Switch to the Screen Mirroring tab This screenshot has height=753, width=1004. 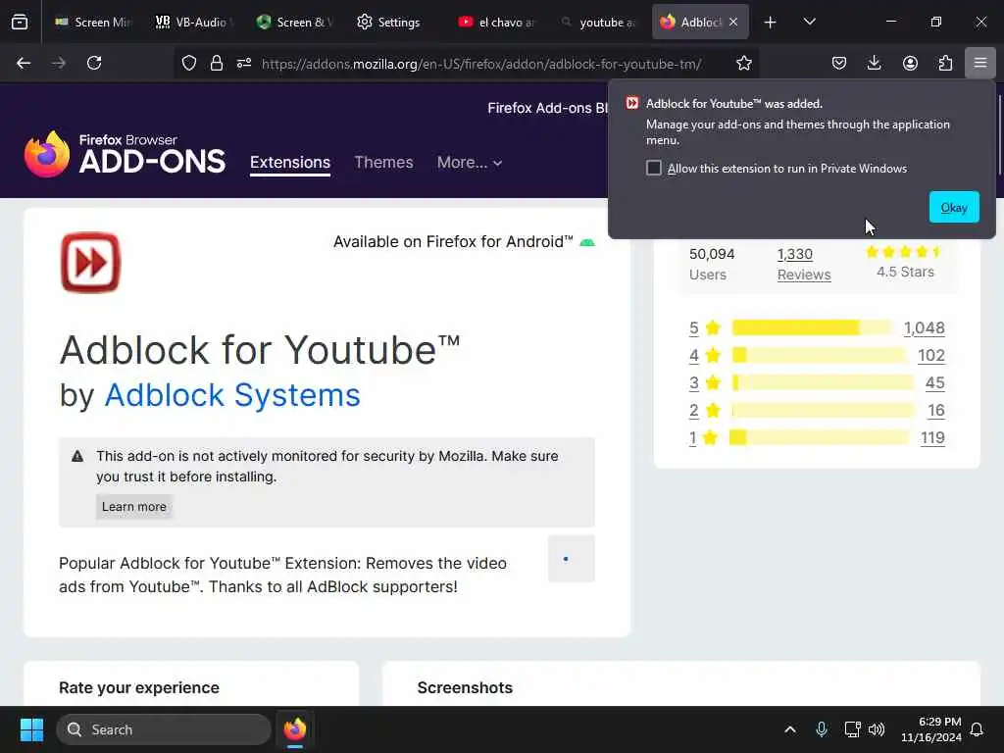pos(93,22)
